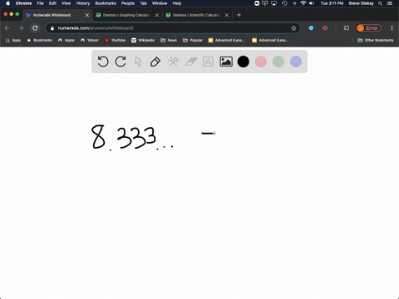Set pen color to purple
The height and width of the screenshot is (299, 399).
[296, 61]
